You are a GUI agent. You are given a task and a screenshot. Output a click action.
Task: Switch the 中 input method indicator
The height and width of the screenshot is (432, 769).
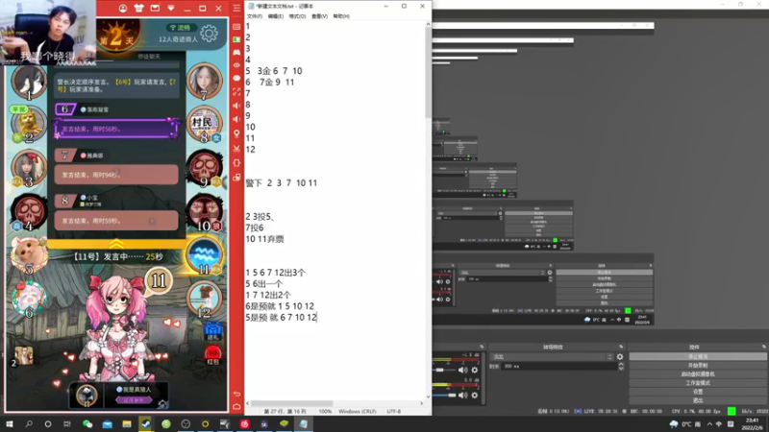[x=719, y=424]
